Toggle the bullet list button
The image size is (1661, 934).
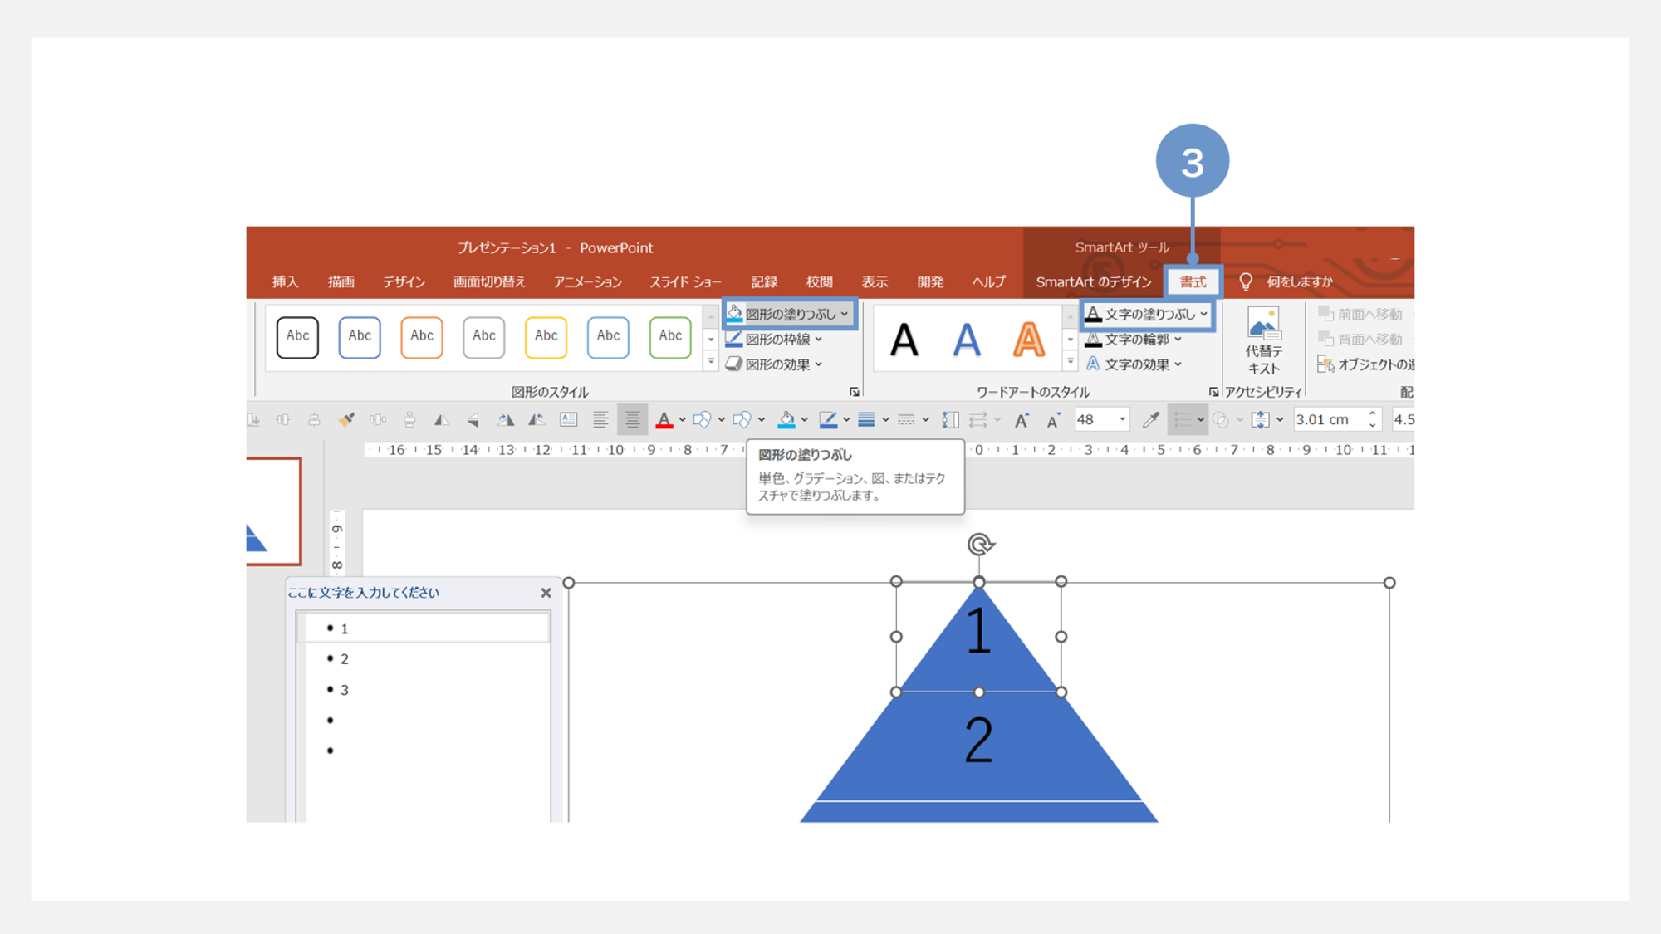click(1183, 420)
